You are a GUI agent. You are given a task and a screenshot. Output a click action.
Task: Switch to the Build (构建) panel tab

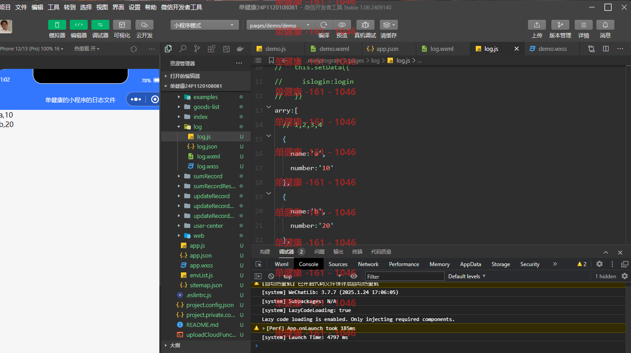point(265,252)
